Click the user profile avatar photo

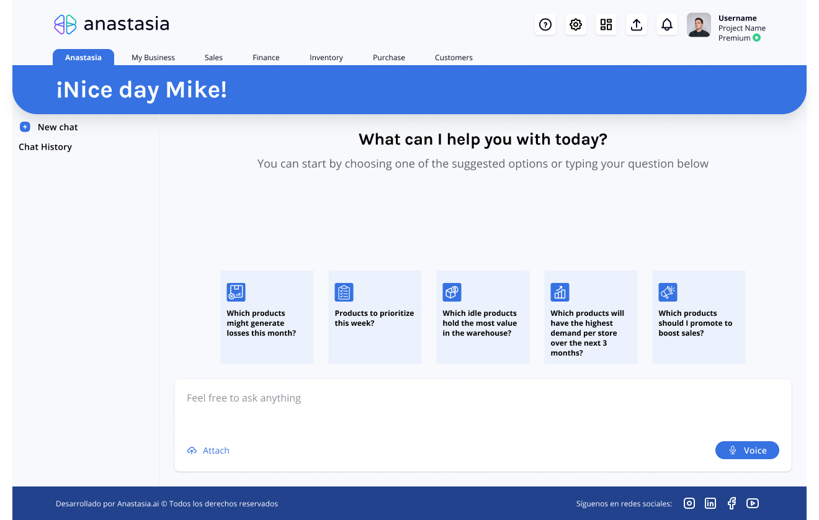coord(699,25)
